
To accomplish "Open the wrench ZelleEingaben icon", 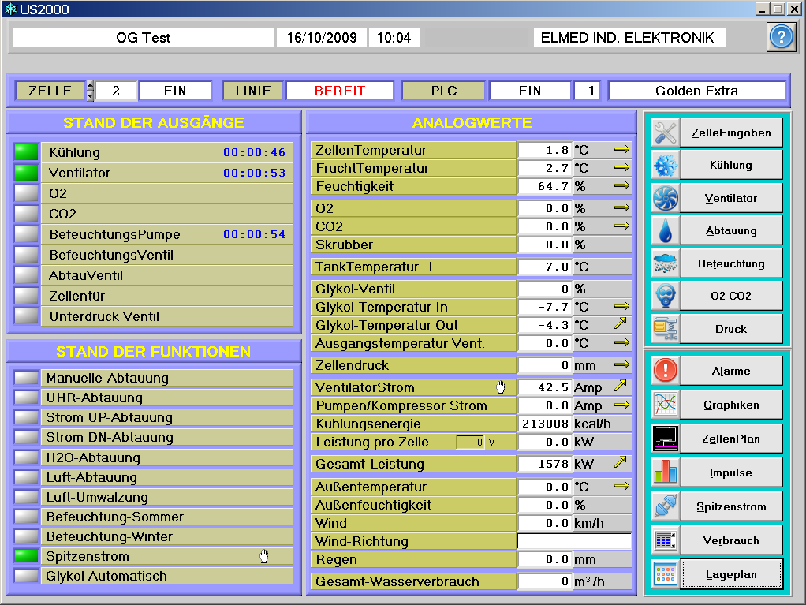I will (666, 133).
